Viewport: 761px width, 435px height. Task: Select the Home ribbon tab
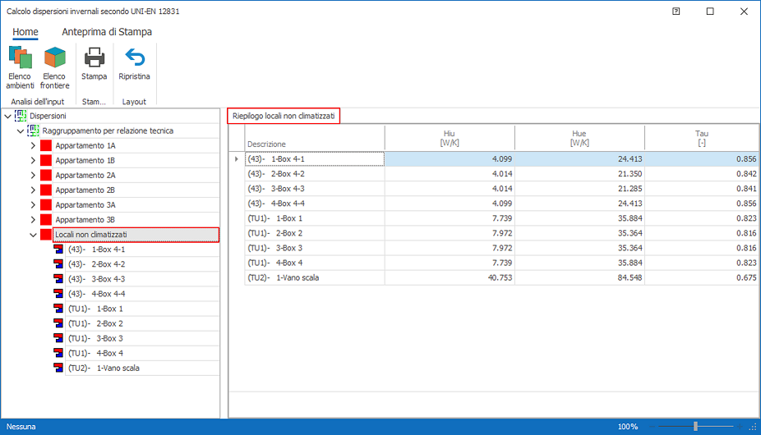25,32
